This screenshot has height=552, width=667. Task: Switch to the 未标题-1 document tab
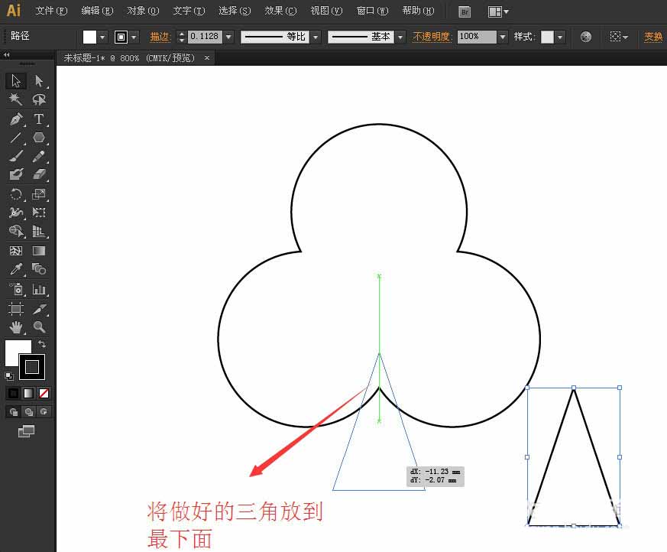click(x=129, y=58)
